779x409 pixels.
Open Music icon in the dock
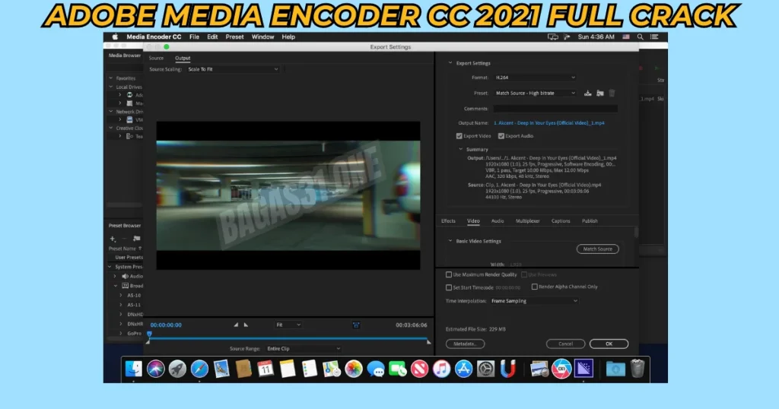pos(441,369)
